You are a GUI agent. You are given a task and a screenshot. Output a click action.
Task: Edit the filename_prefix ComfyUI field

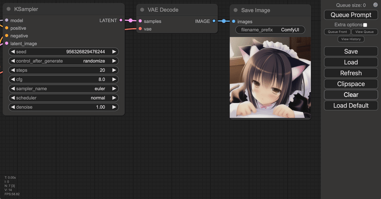(270, 30)
